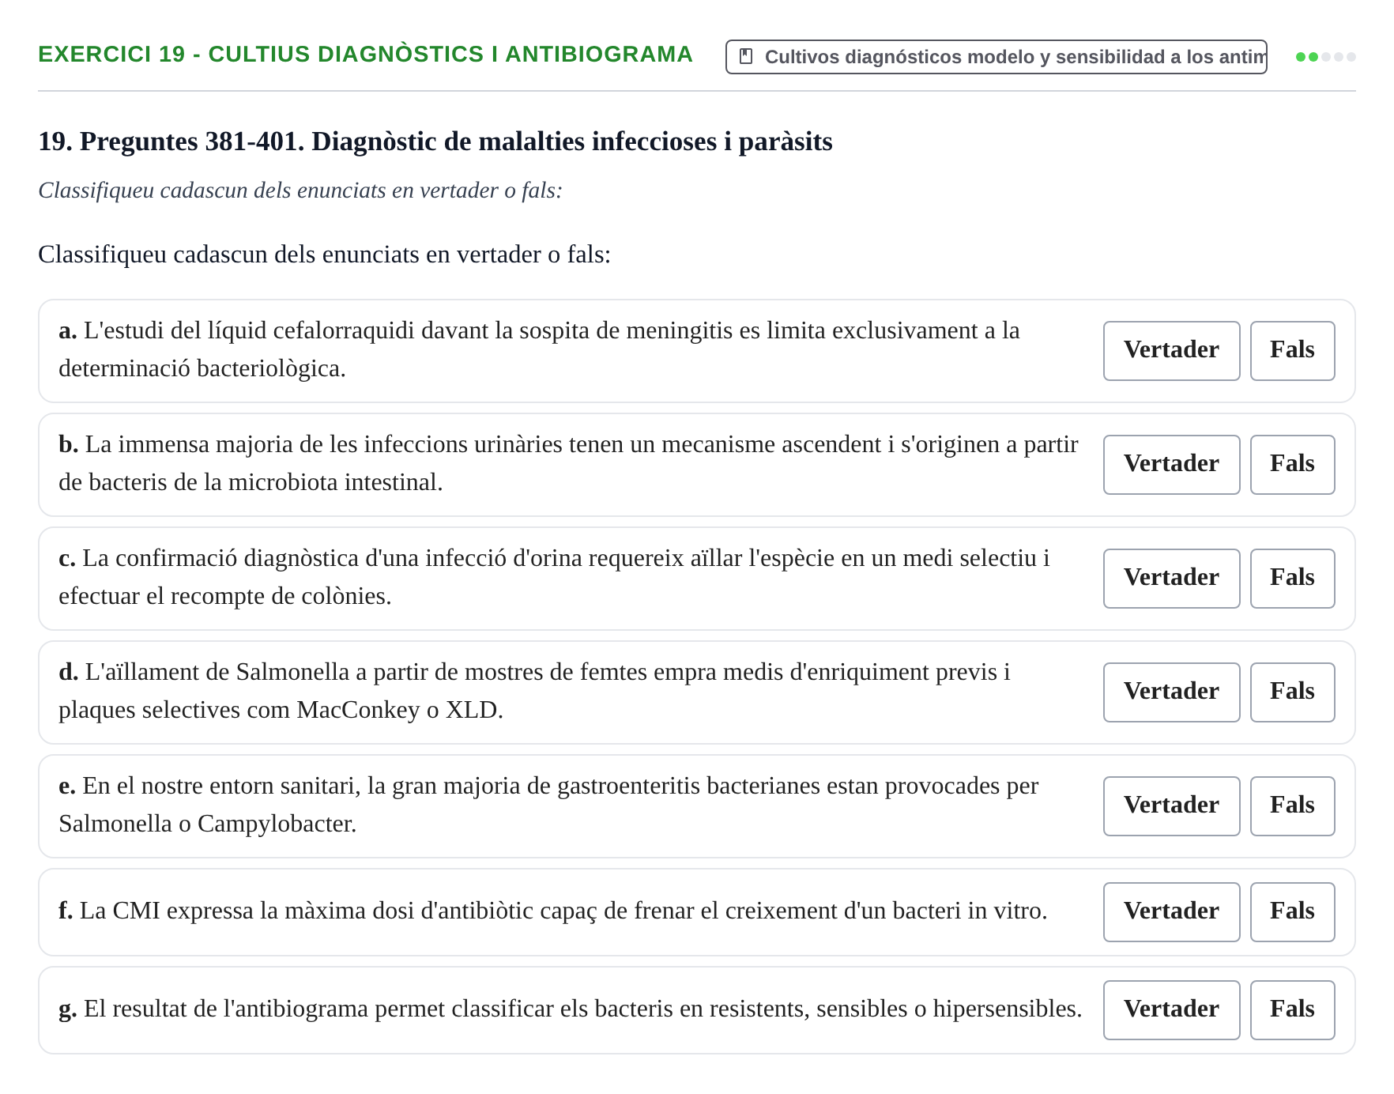Click statement a text about líquid cefalorraquidi

539,349
